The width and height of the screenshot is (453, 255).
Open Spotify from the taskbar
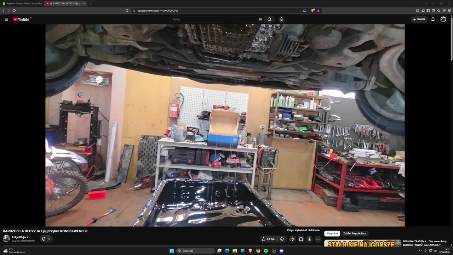tap(266, 251)
